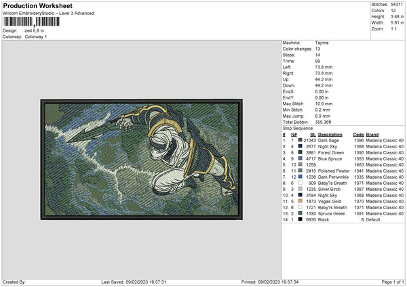Click the Production Worksheet title
This screenshot has width=407, height=287.
point(37,5)
